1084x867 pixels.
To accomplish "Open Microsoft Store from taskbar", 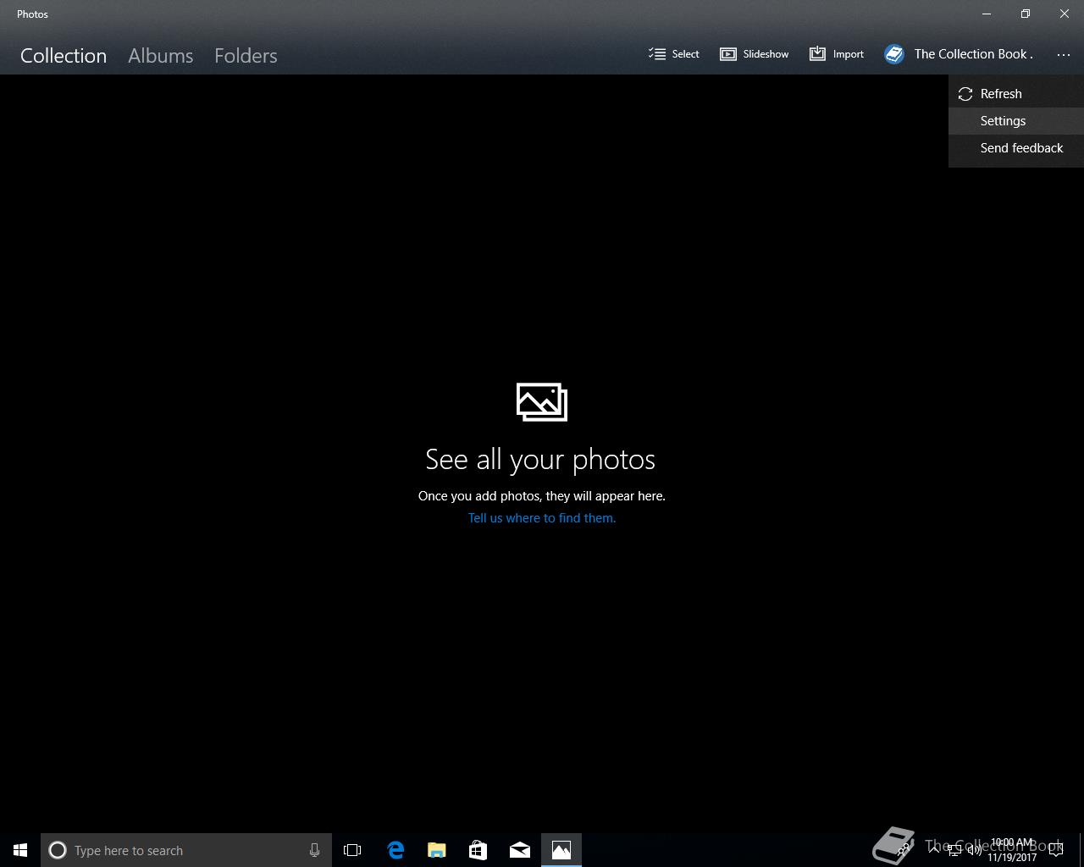I will pos(478,850).
